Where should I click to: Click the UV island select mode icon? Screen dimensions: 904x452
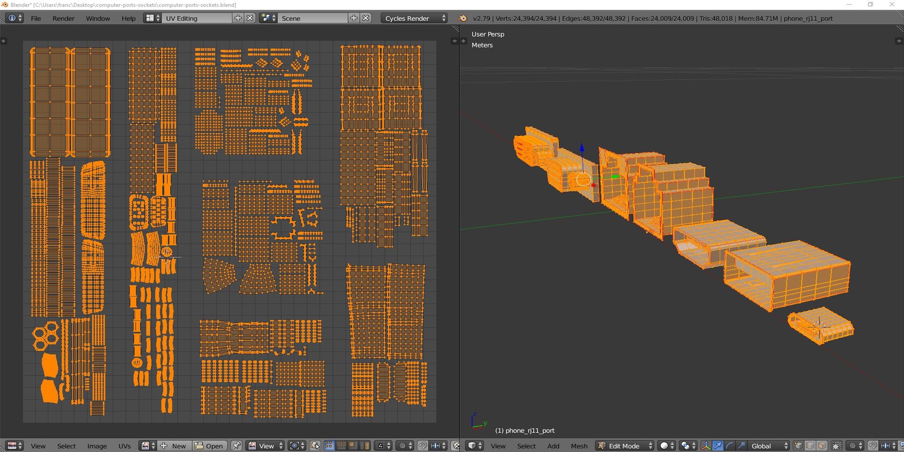[x=364, y=445]
